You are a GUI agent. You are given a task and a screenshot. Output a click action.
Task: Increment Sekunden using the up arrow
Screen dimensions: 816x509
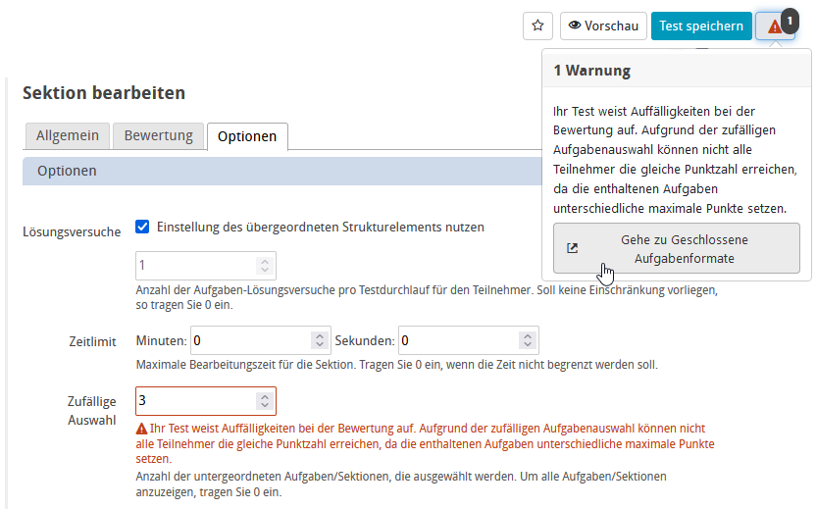(528, 336)
